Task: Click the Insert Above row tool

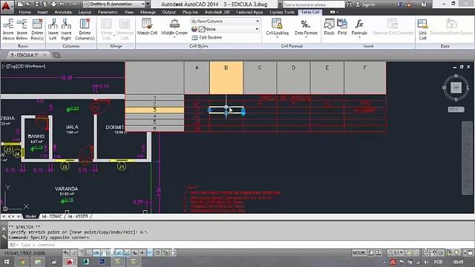Action: point(8,30)
